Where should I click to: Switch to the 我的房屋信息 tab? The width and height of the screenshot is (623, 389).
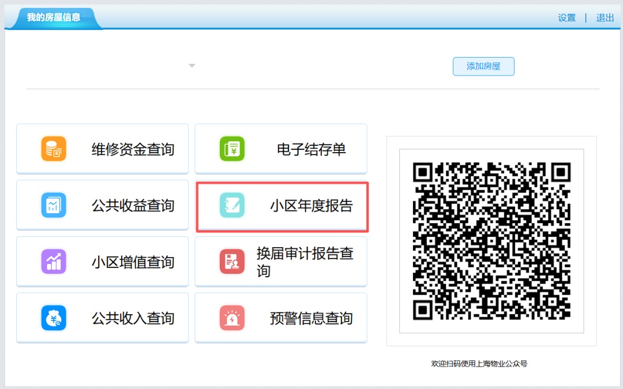coord(54,18)
